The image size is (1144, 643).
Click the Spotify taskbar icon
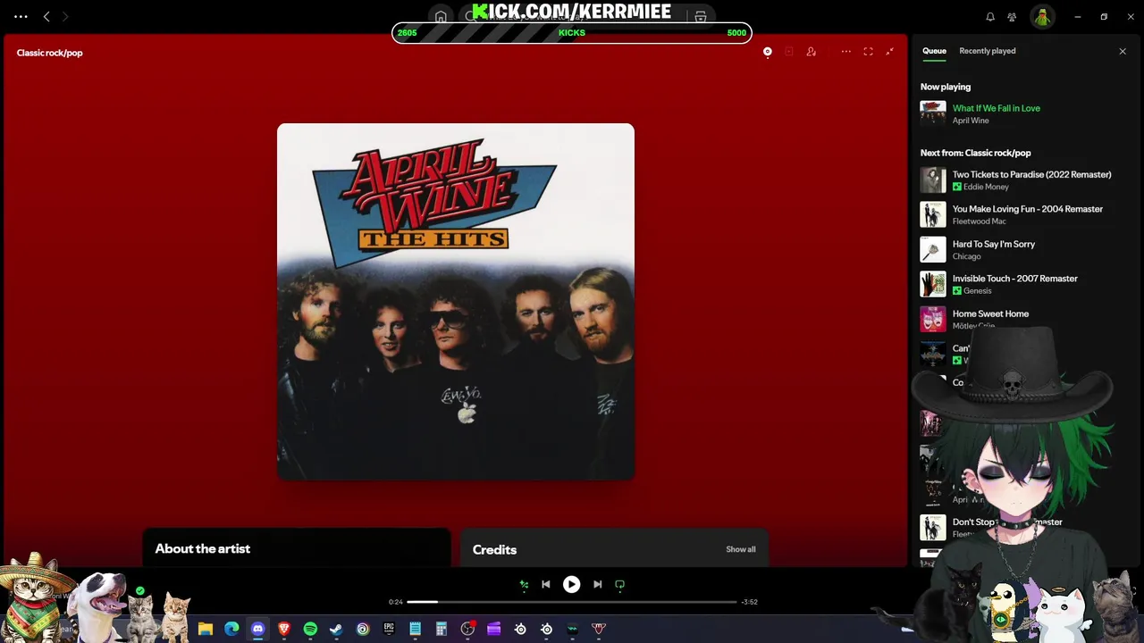click(310, 630)
